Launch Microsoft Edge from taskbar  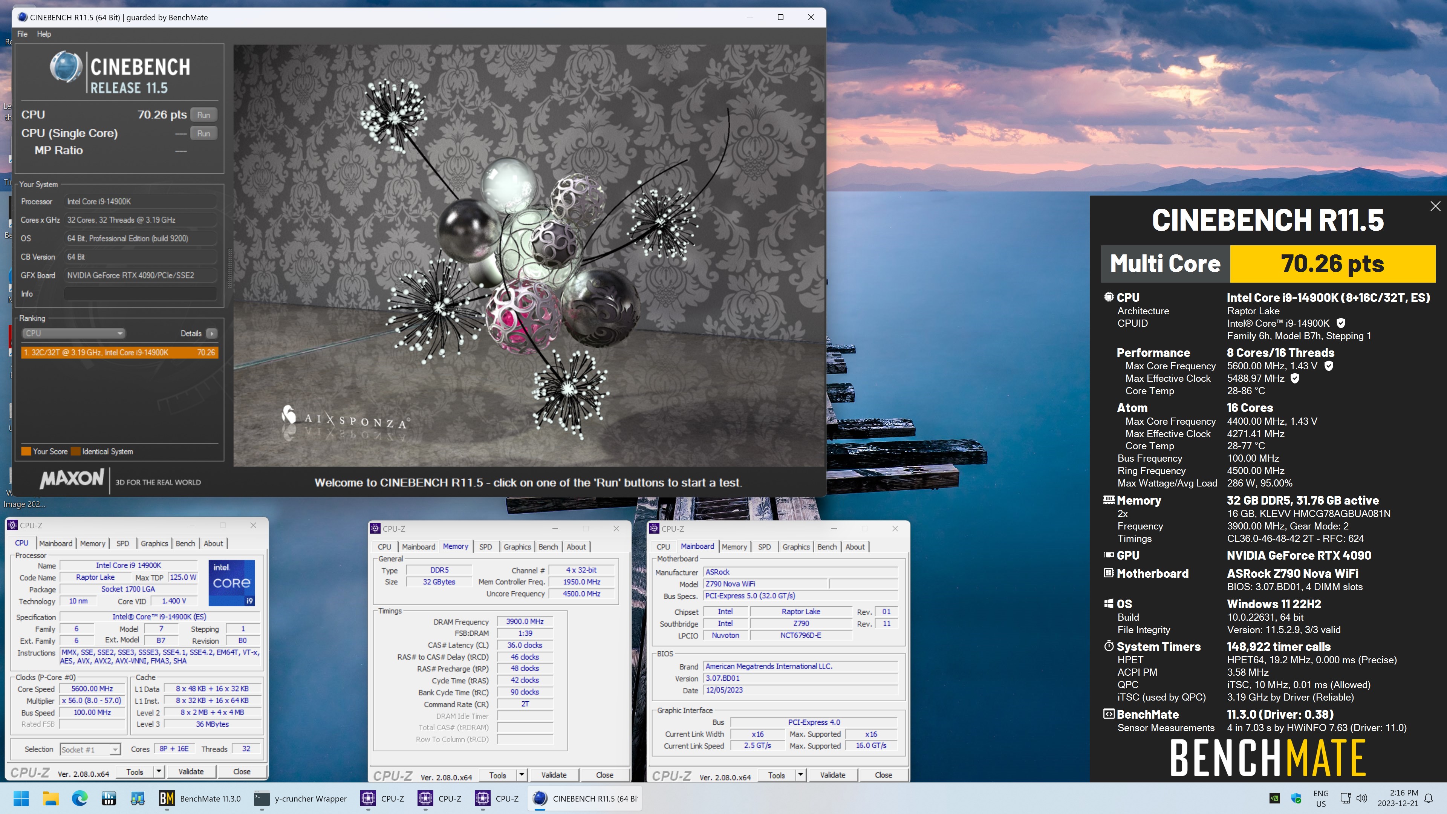click(x=80, y=798)
